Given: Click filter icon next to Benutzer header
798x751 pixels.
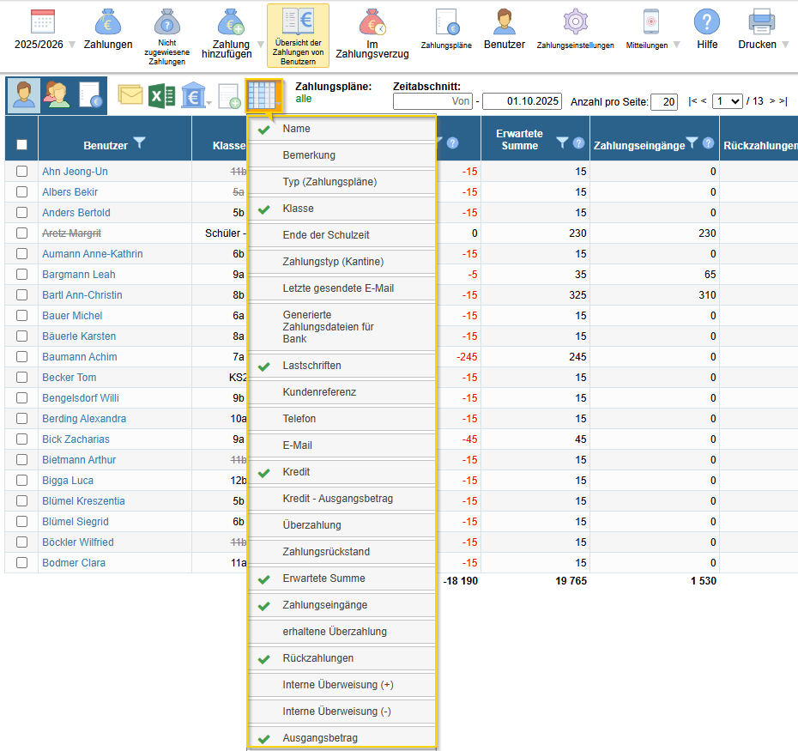Looking at the screenshot, I should click(140, 144).
